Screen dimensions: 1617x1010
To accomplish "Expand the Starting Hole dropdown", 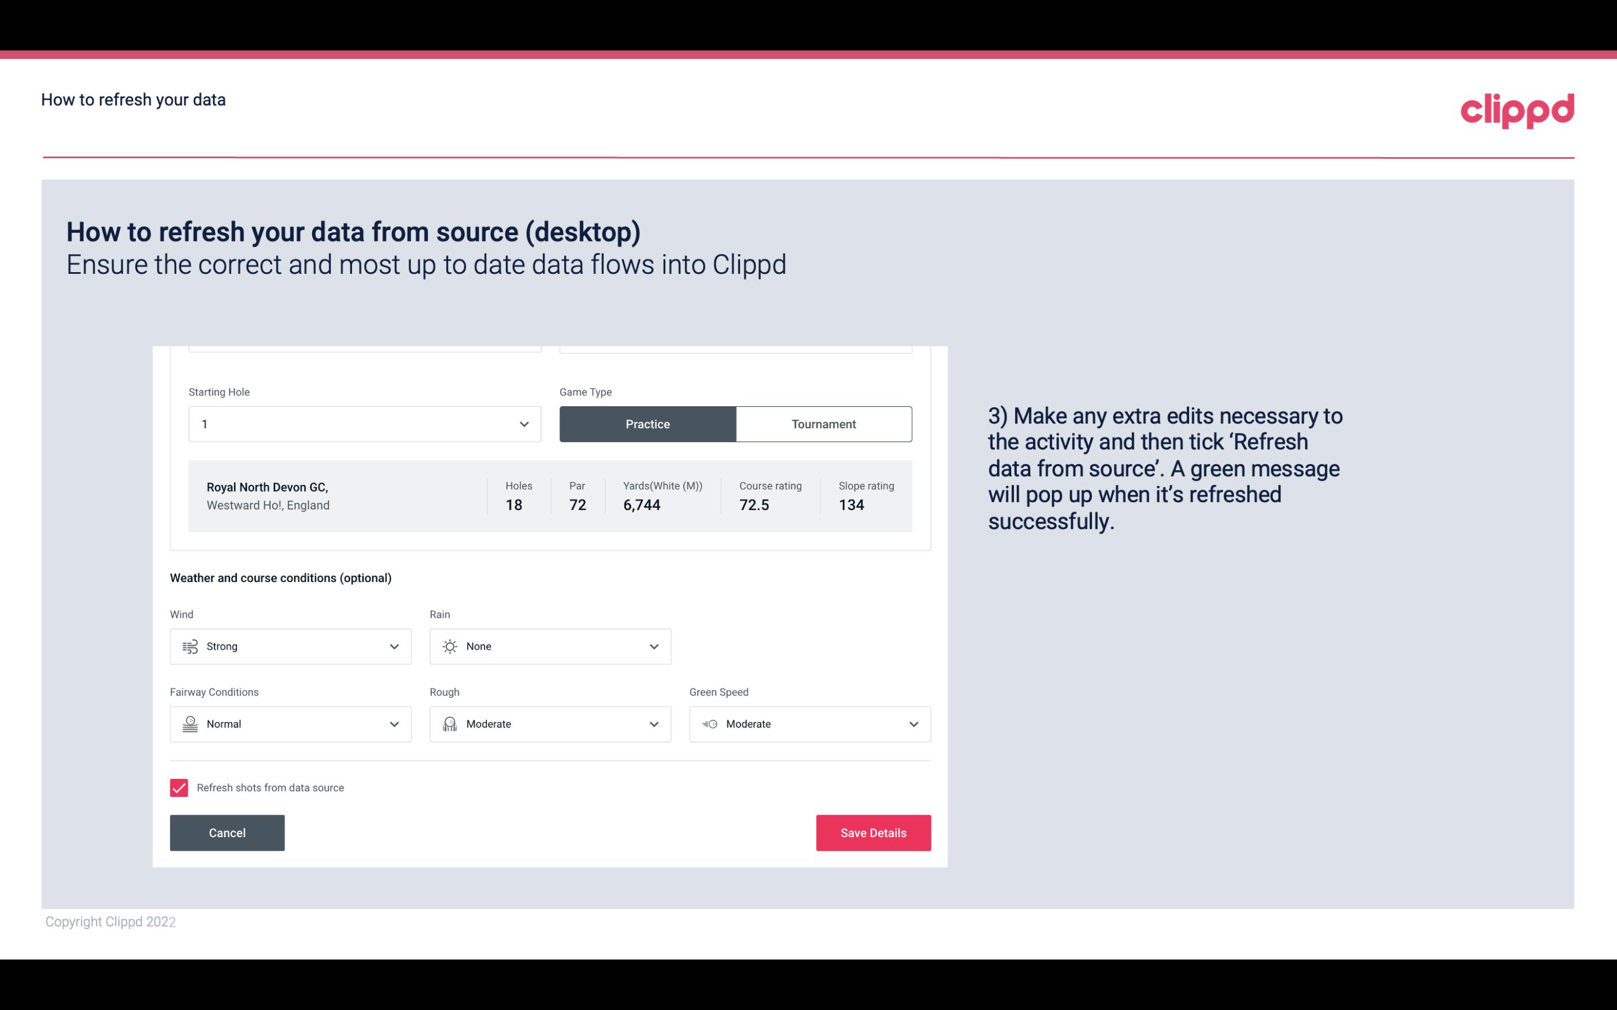I will [x=524, y=424].
